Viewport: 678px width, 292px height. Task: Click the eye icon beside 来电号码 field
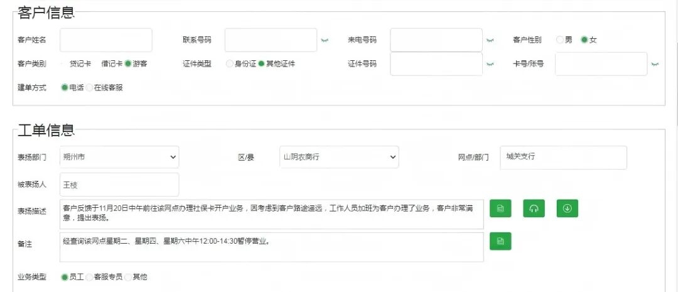click(x=490, y=40)
